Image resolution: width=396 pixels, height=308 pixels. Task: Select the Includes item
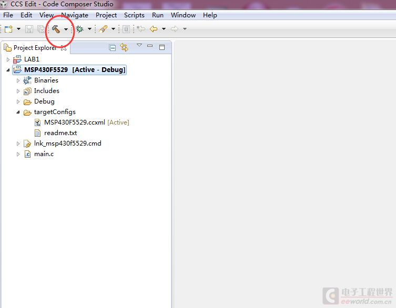coord(47,91)
